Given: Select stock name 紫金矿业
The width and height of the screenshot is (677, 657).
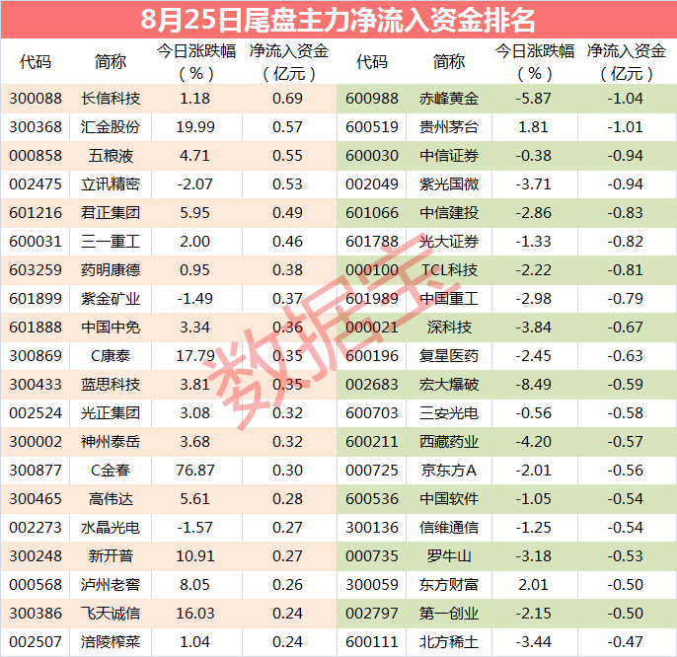Looking at the screenshot, I should coord(111,299).
